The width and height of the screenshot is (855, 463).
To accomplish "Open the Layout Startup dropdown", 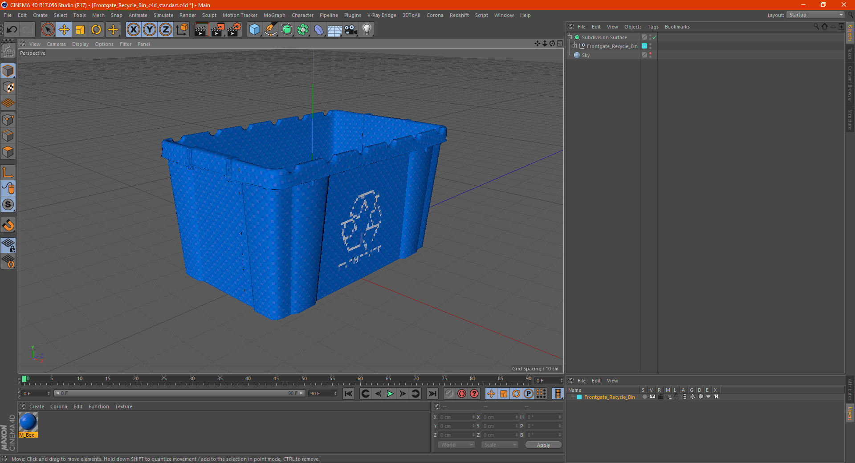I will click(815, 15).
